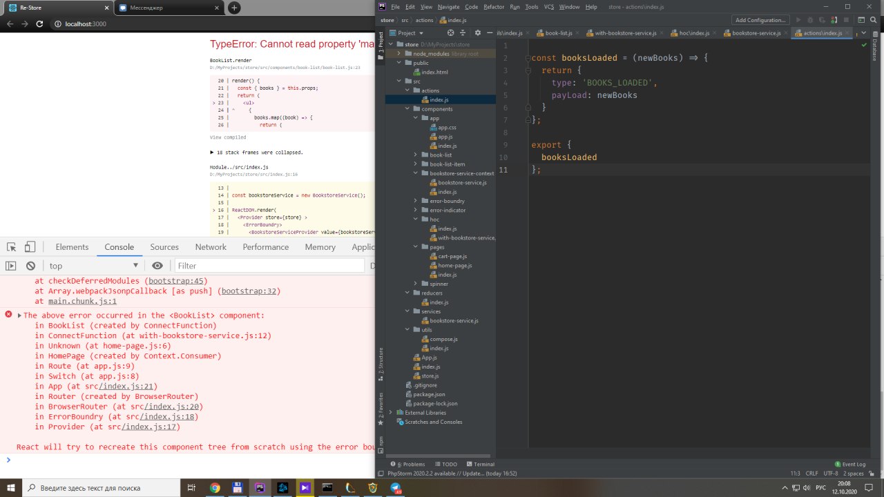Open the Terminal tool window
This screenshot has width=884, height=497.
pos(480,465)
